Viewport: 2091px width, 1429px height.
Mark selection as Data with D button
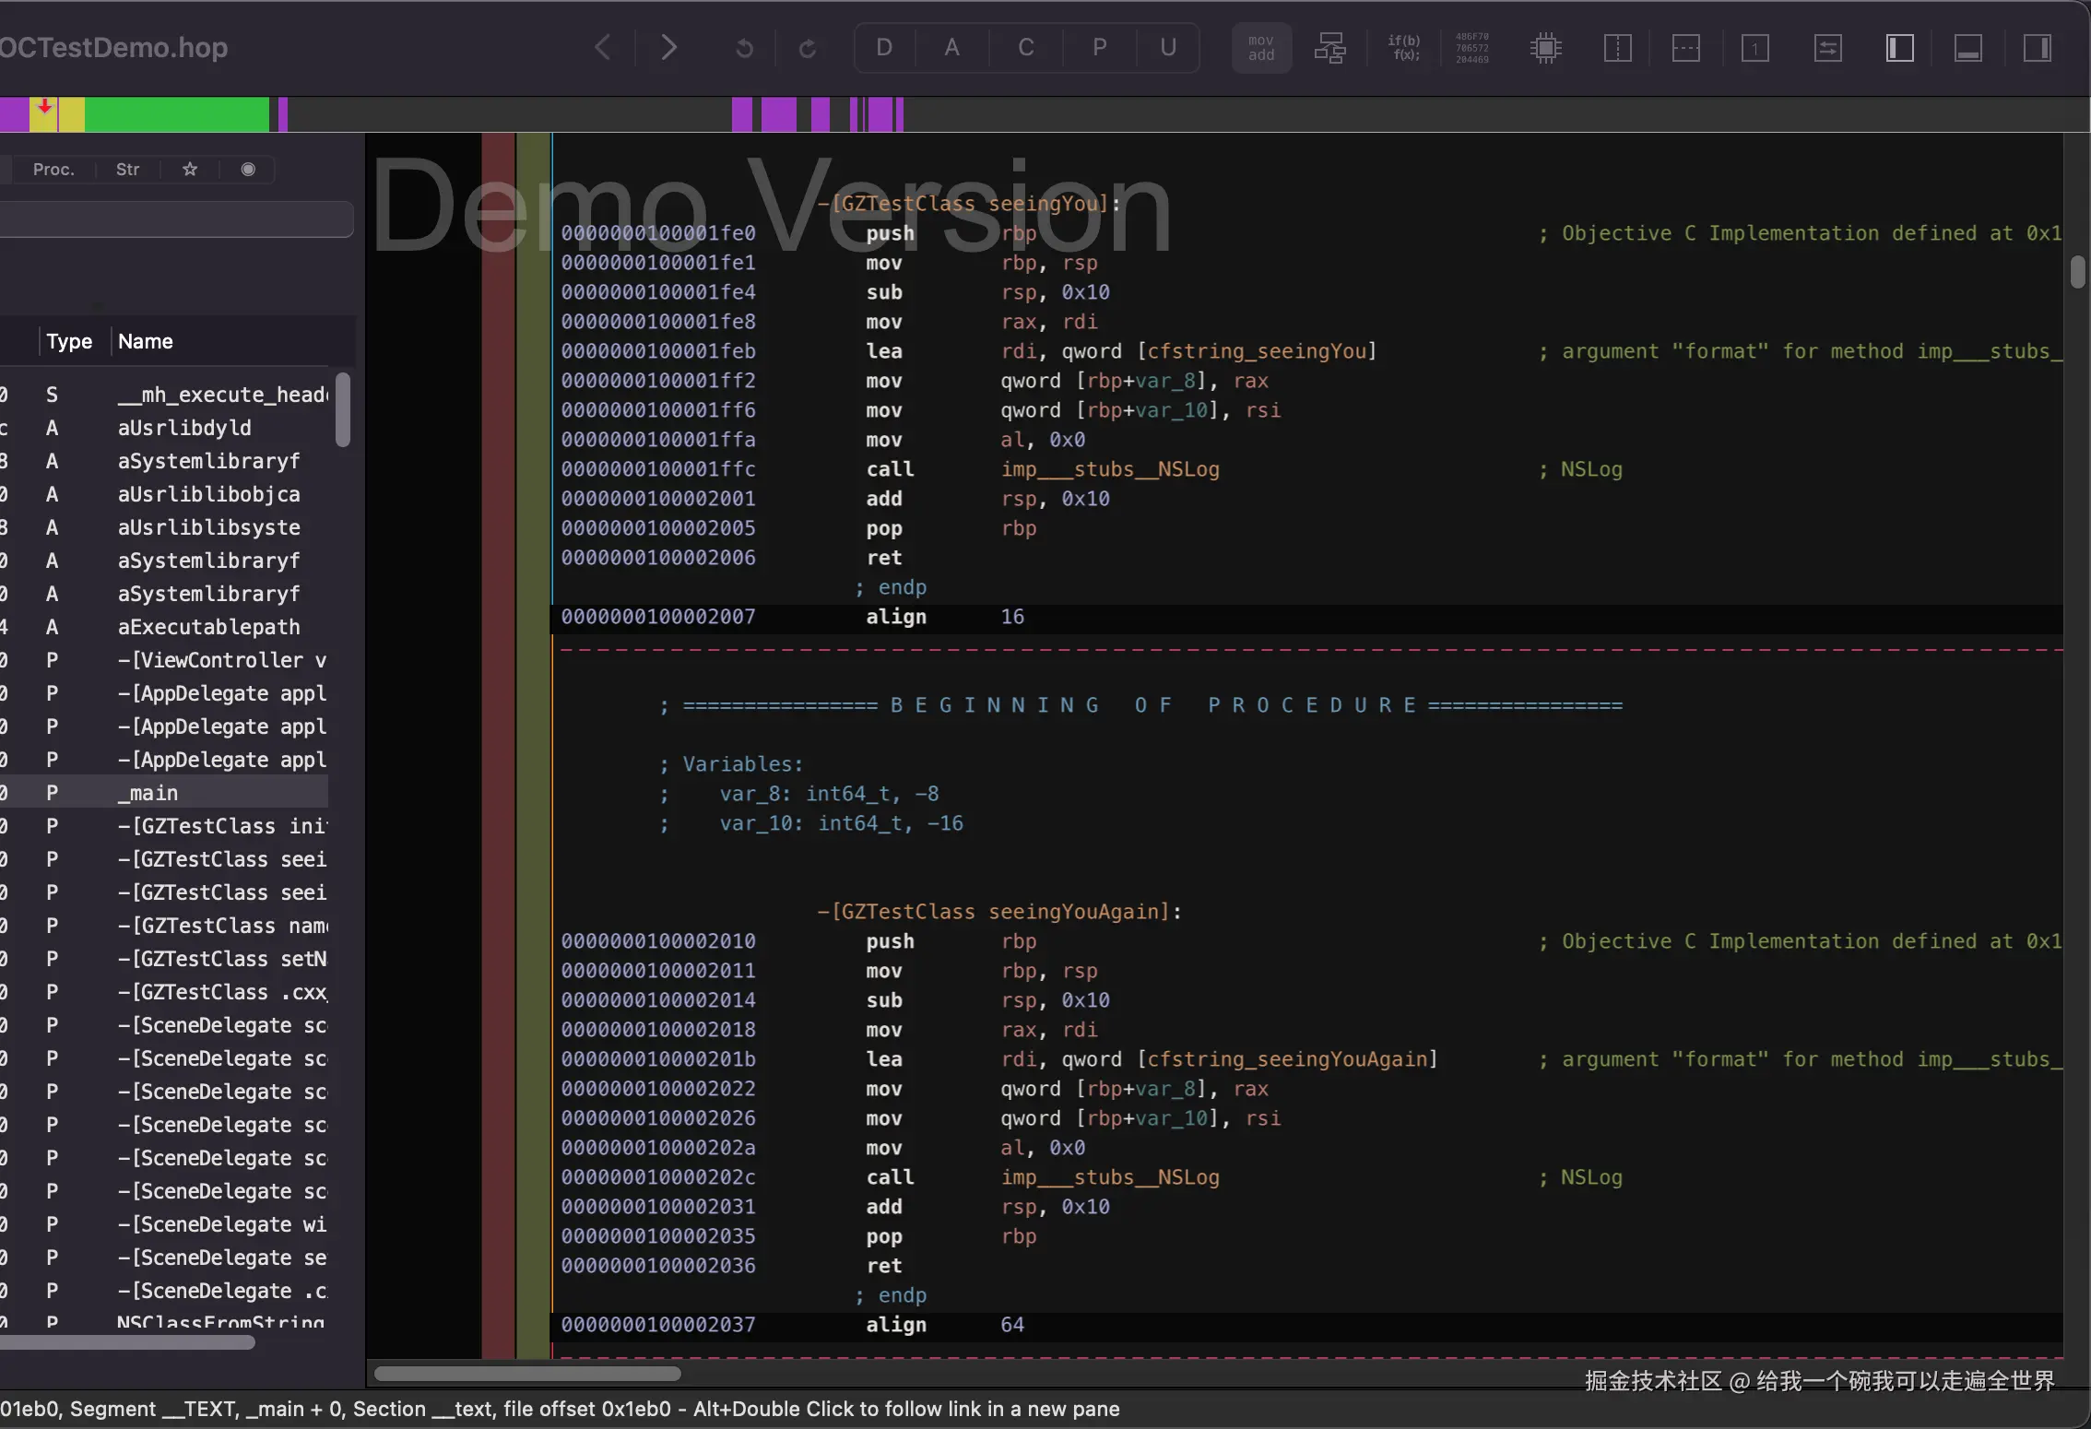[883, 47]
